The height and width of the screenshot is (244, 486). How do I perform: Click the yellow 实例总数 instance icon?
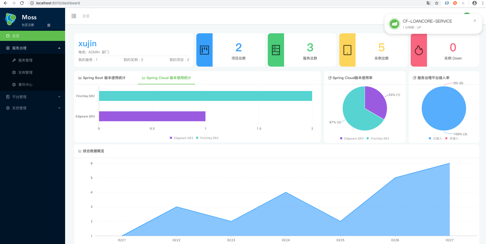tap(347, 50)
